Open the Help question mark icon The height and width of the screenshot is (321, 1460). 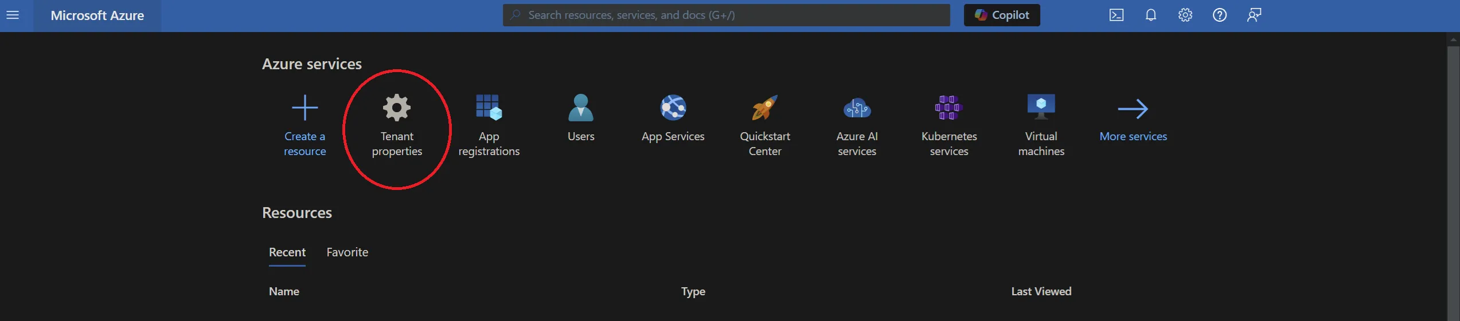tap(1219, 15)
